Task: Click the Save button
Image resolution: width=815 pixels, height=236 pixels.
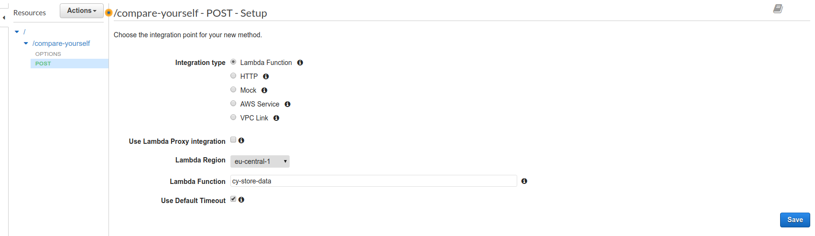Action: pyautogui.click(x=795, y=220)
